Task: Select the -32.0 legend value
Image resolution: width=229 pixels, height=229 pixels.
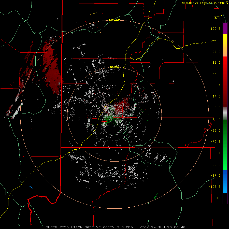Action: pos(216,131)
